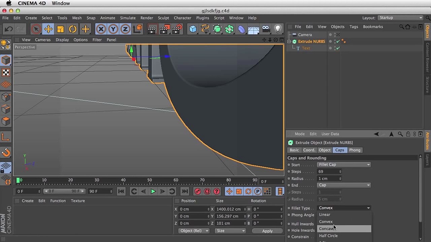The width and height of the screenshot is (431, 242).
Task: Select the Move tool in the top toolbar
Action: [48, 29]
